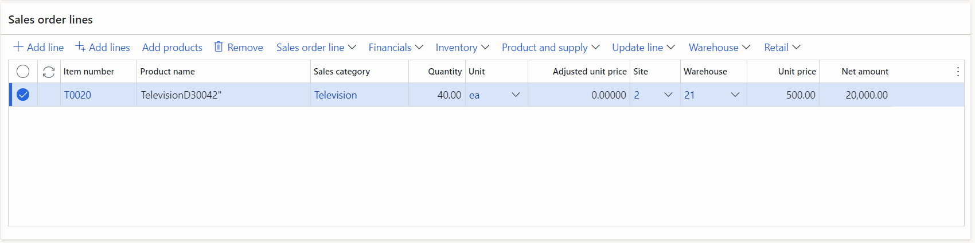975x243 pixels.
Task: Click the grid refresh icon
Action: click(x=49, y=72)
